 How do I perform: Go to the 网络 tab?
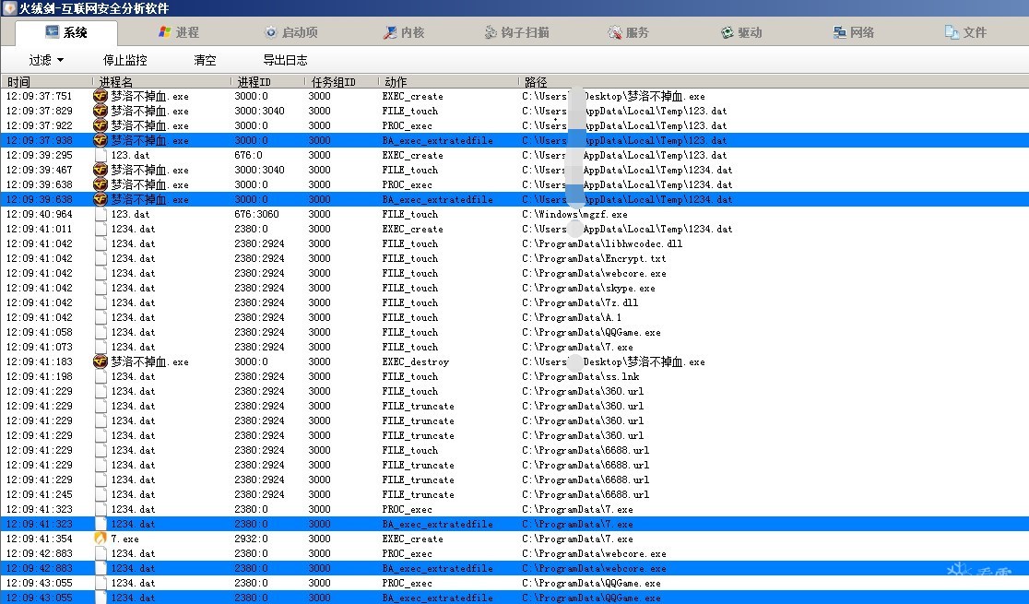click(x=853, y=32)
